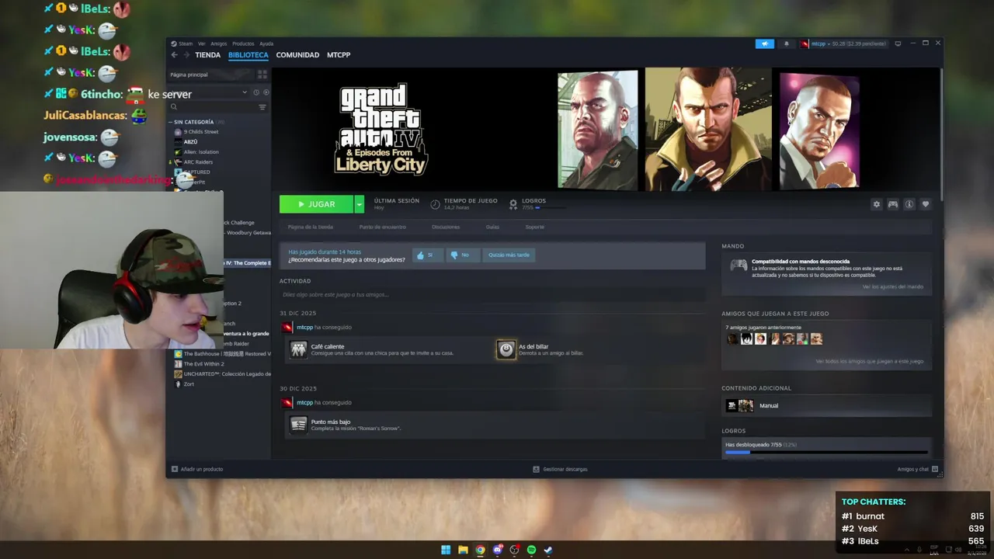Add game to favorites heart icon

tap(926, 204)
